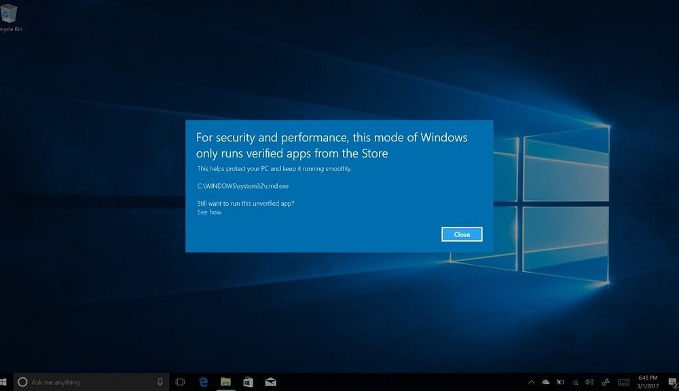Screen dimensions: 679x391
Task: Click the OneDrive cloud tray icon
Action: coord(546,382)
